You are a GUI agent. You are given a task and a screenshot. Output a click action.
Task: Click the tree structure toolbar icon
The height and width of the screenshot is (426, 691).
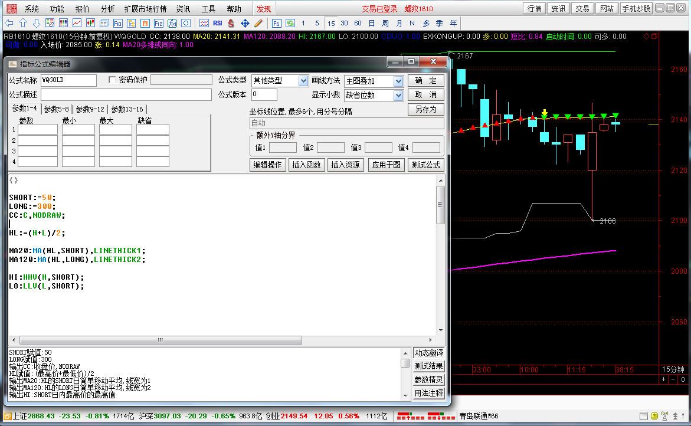point(132,23)
